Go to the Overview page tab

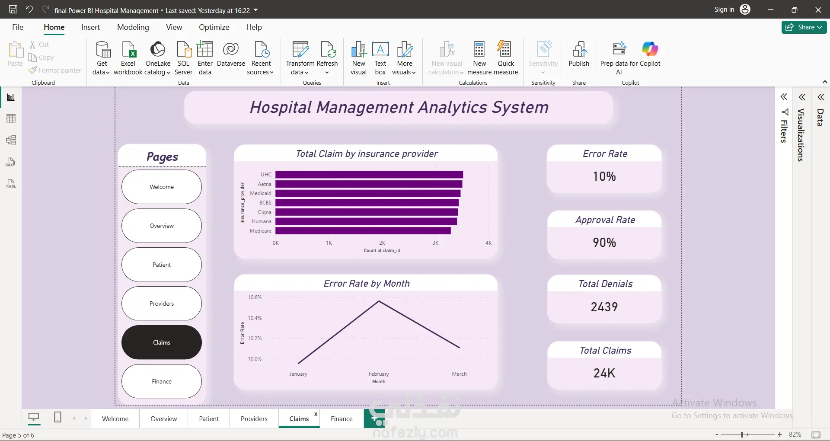pyautogui.click(x=163, y=419)
